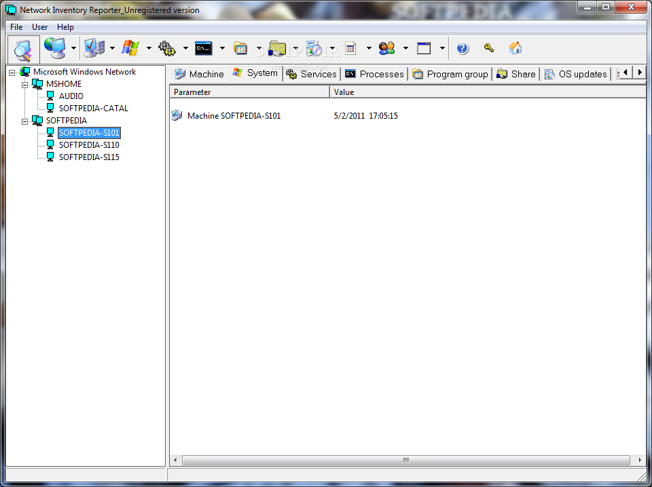Image resolution: width=652 pixels, height=487 pixels.
Task: Sort by the Parameter column header
Action: pos(249,92)
